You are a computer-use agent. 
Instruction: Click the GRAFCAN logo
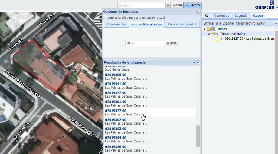(264, 5)
